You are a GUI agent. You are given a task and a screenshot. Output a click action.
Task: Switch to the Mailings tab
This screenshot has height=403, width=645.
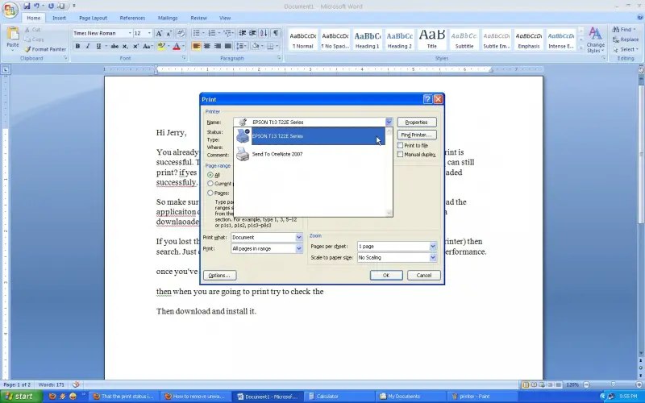168,18
